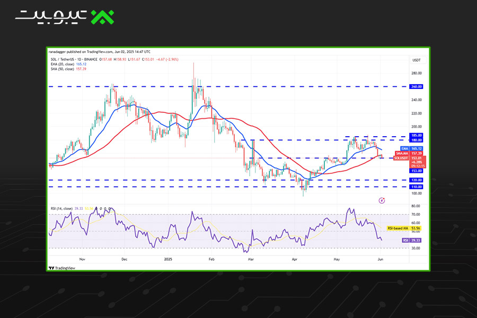
Task: Click the 220.00 price axis value
Action: click(417, 113)
